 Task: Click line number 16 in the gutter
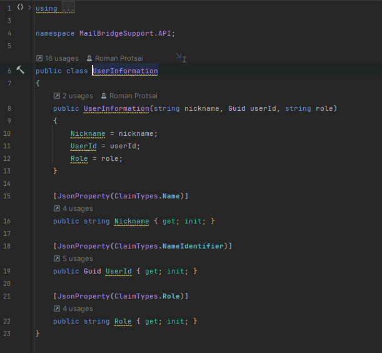point(7,222)
